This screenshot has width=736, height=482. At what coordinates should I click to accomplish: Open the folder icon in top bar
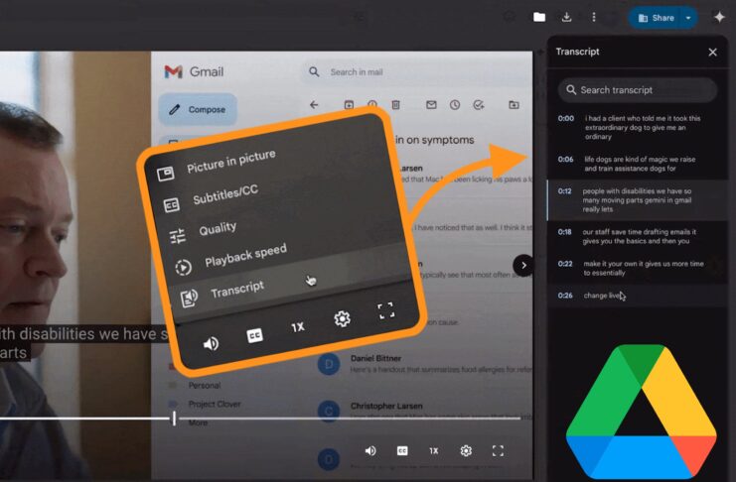pyautogui.click(x=539, y=17)
